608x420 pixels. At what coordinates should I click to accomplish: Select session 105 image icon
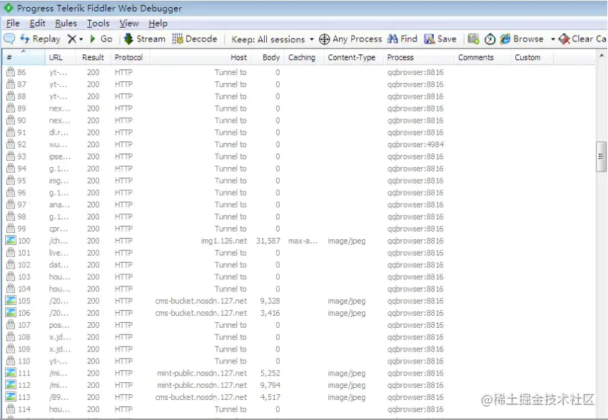11,301
